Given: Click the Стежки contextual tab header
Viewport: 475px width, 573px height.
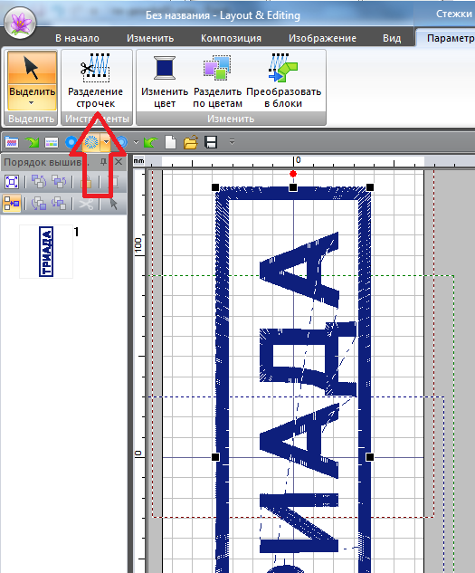Looking at the screenshot, I should tap(454, 14).
